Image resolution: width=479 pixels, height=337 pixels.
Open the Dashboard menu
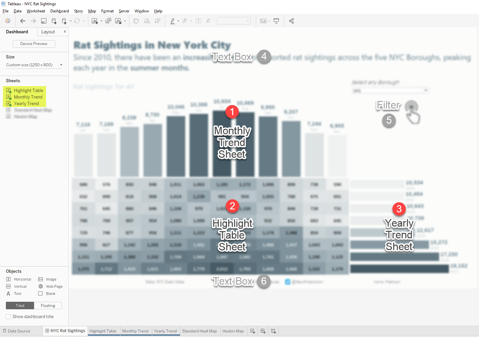click(59, 11)
